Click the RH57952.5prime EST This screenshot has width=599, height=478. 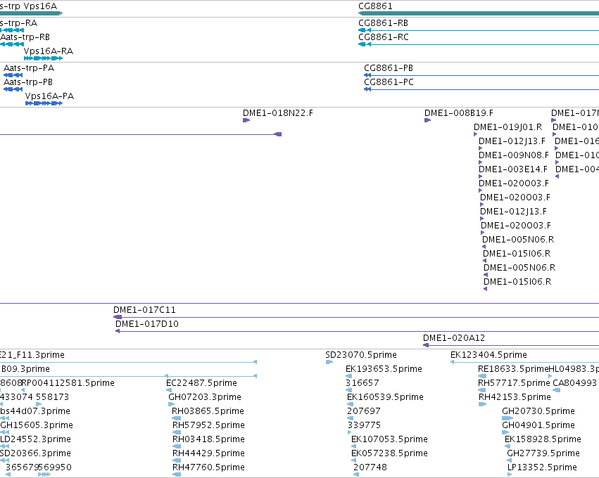177,432
